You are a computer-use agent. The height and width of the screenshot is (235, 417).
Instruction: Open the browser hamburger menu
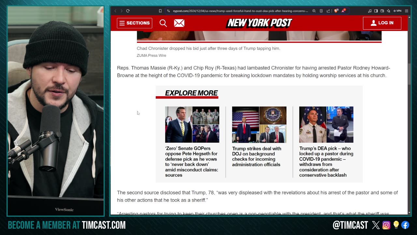(406, 11)
